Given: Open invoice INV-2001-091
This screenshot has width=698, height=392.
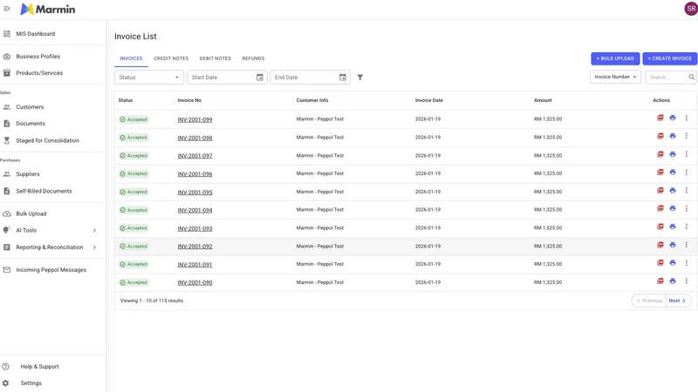Looking at the screenshot, I should point(195,265).
